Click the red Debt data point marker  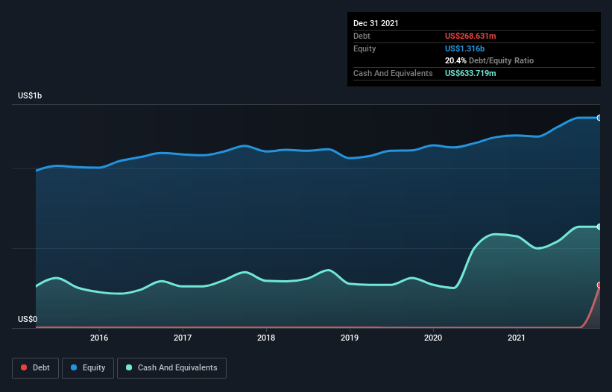(599, 285)
